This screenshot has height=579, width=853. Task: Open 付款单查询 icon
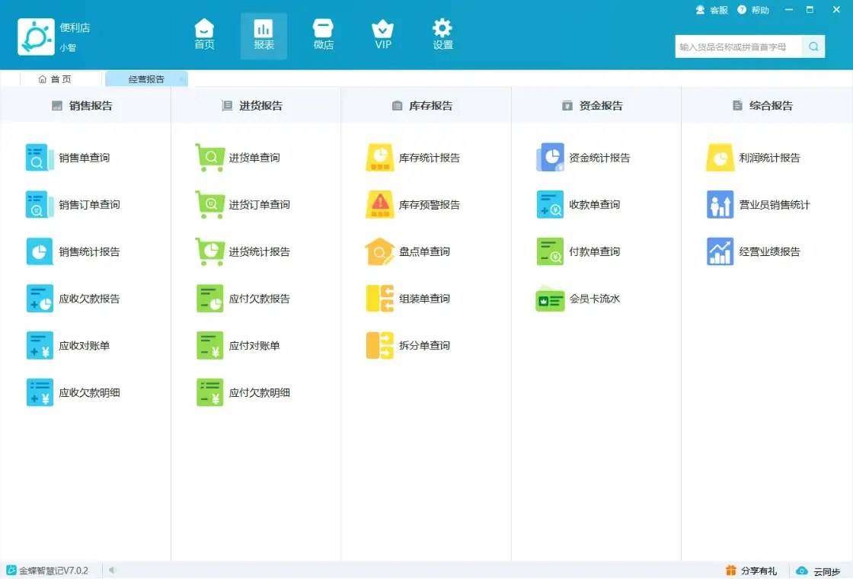click(550, 251)
